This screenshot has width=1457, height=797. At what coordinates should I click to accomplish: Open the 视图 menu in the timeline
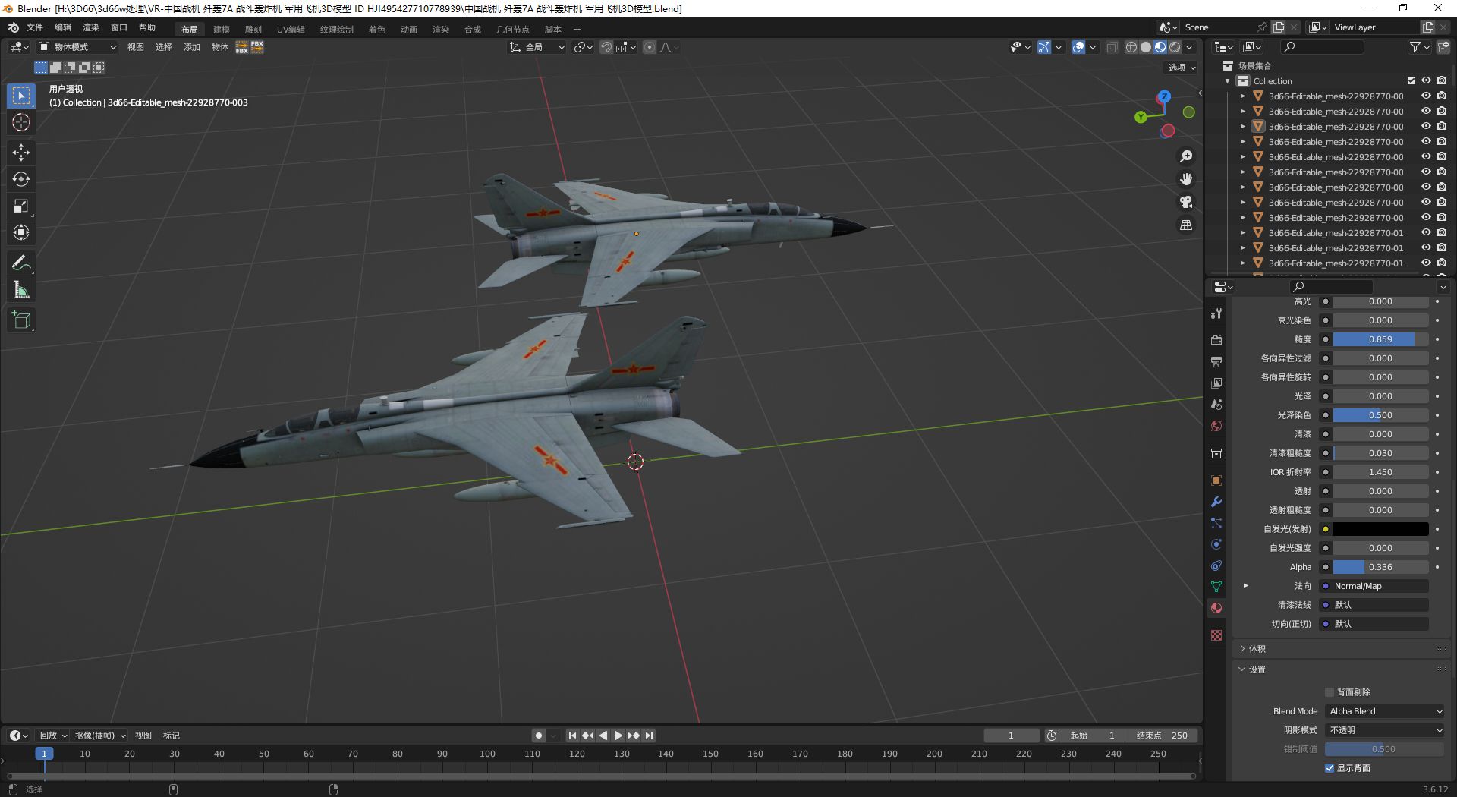click(143, 736)
